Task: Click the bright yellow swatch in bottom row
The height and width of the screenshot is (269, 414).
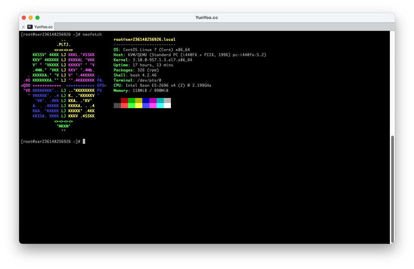Action: tap(139, 105)
